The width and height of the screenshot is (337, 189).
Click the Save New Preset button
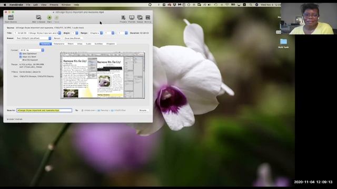pyautogui.click(x=73, y=38)
